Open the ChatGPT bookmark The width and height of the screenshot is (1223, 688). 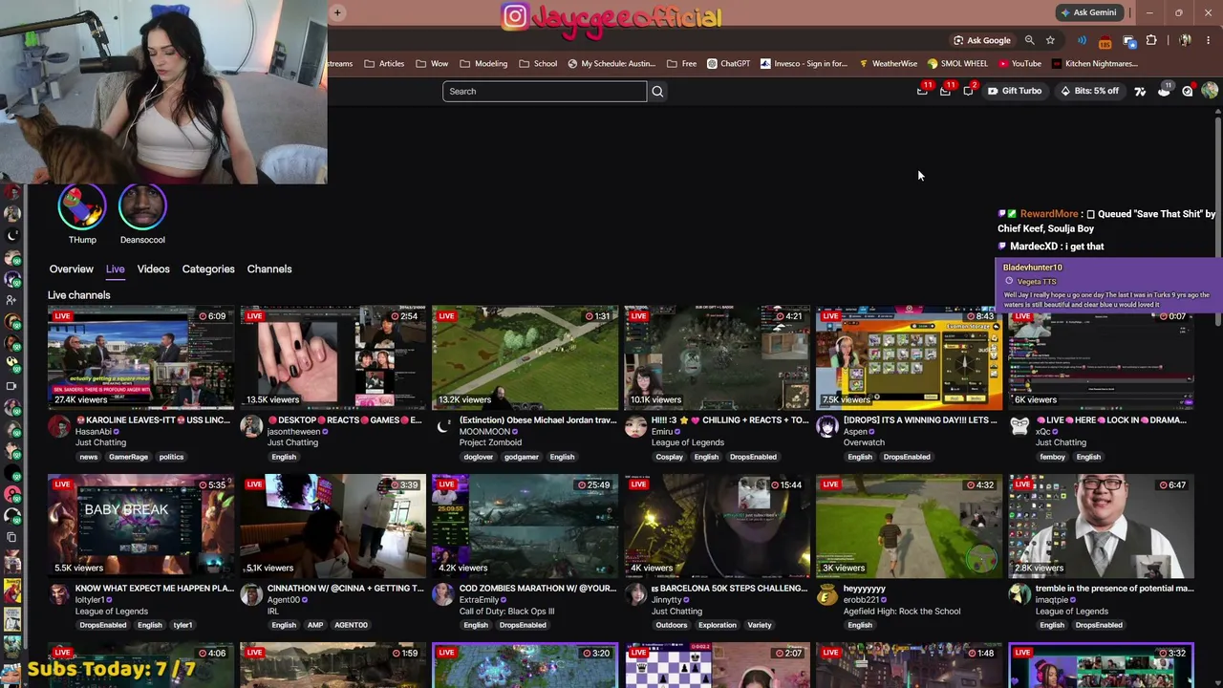728,64
